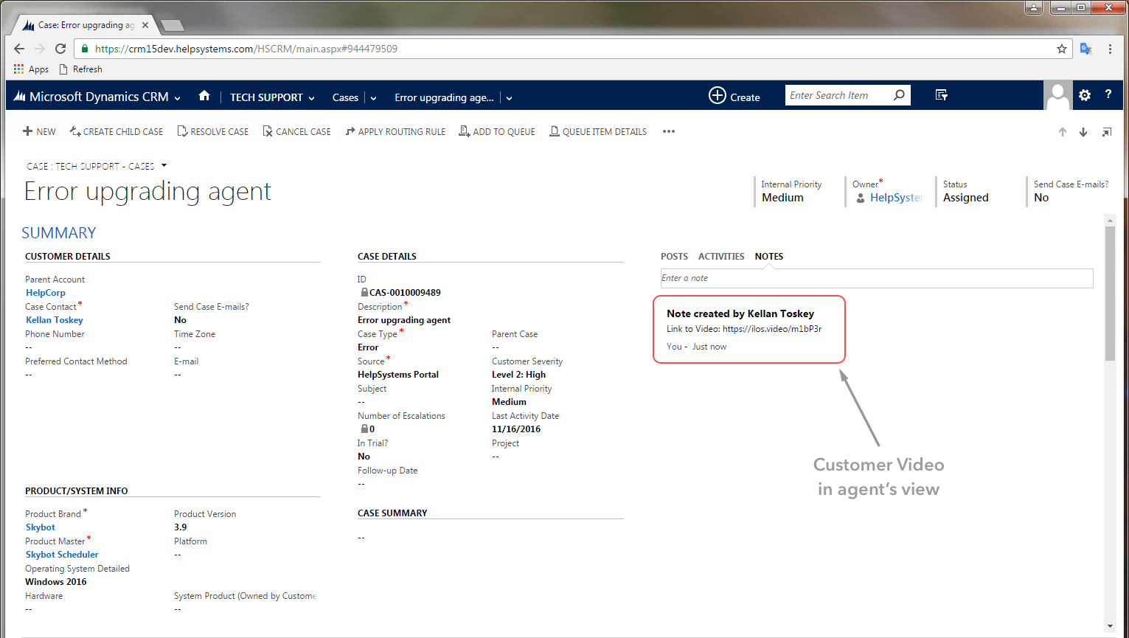Open the Kellan Toskey case contact link
1129x638 pixels.
55,320
